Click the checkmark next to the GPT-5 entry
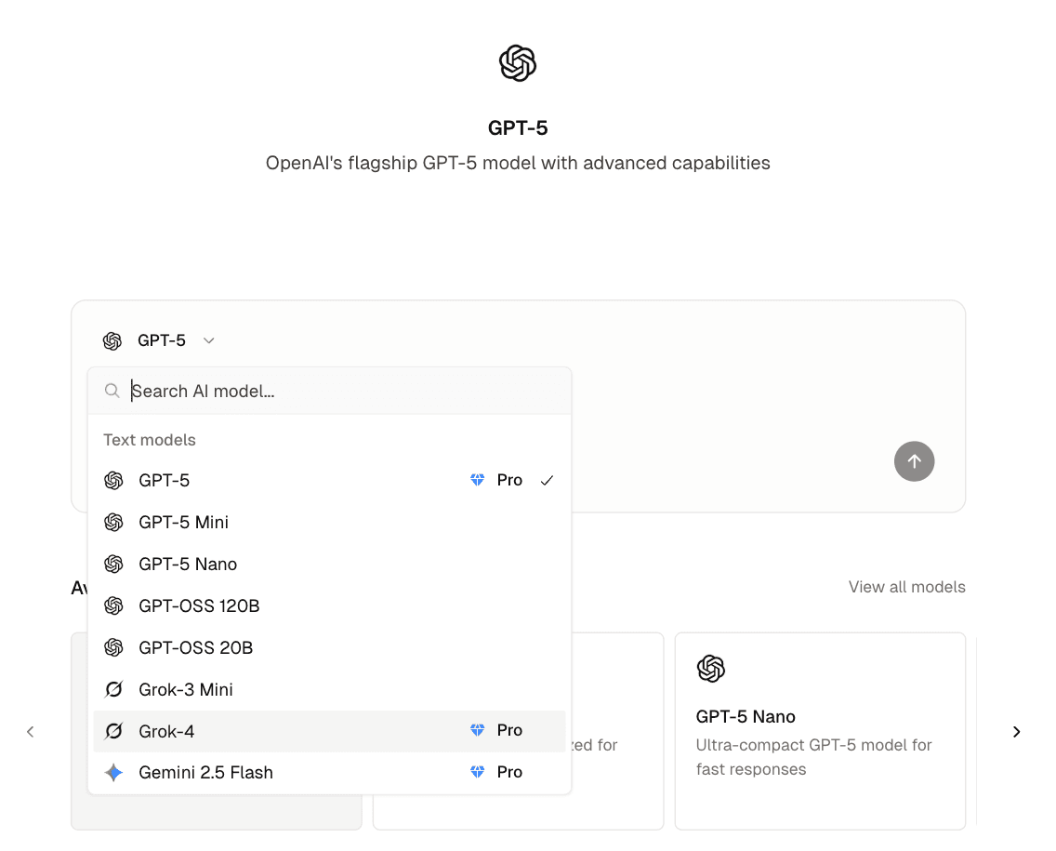This screenshot has height=851, width=1056. click(x=547, y=480)
